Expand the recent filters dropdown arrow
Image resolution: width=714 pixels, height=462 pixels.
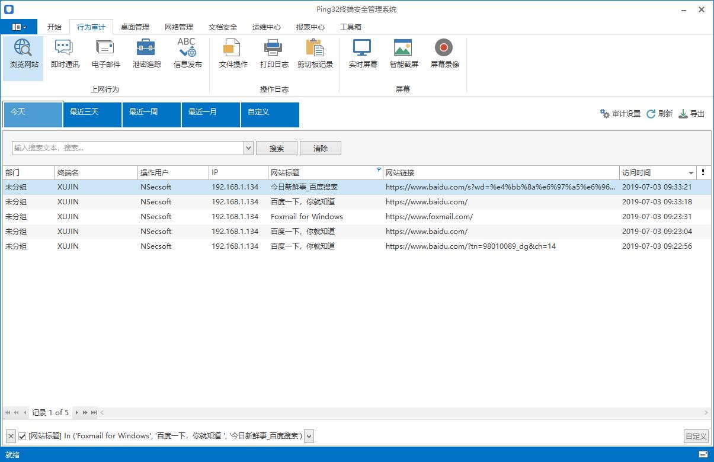[x=309, y=437]
